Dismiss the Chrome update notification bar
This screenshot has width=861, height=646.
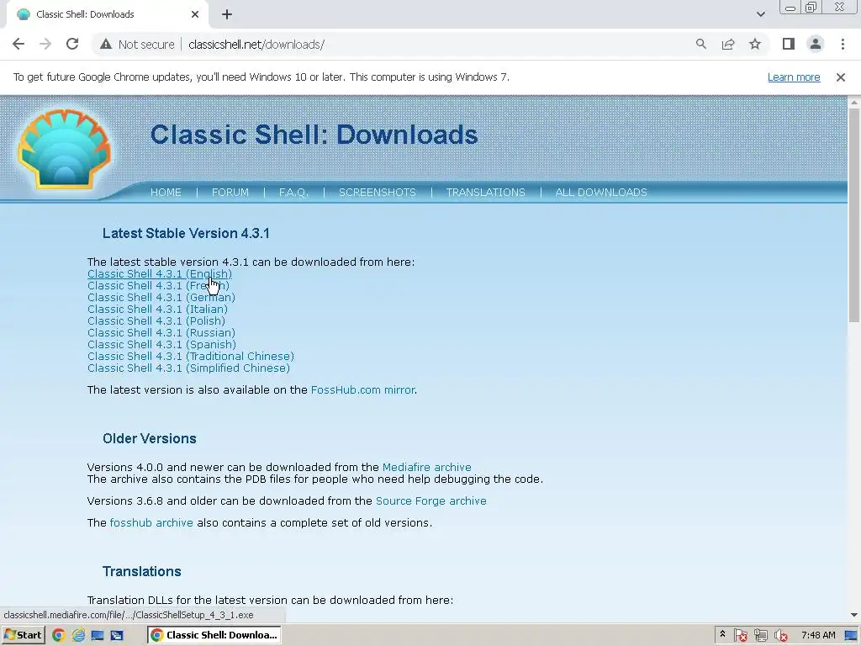coord(840,77)
